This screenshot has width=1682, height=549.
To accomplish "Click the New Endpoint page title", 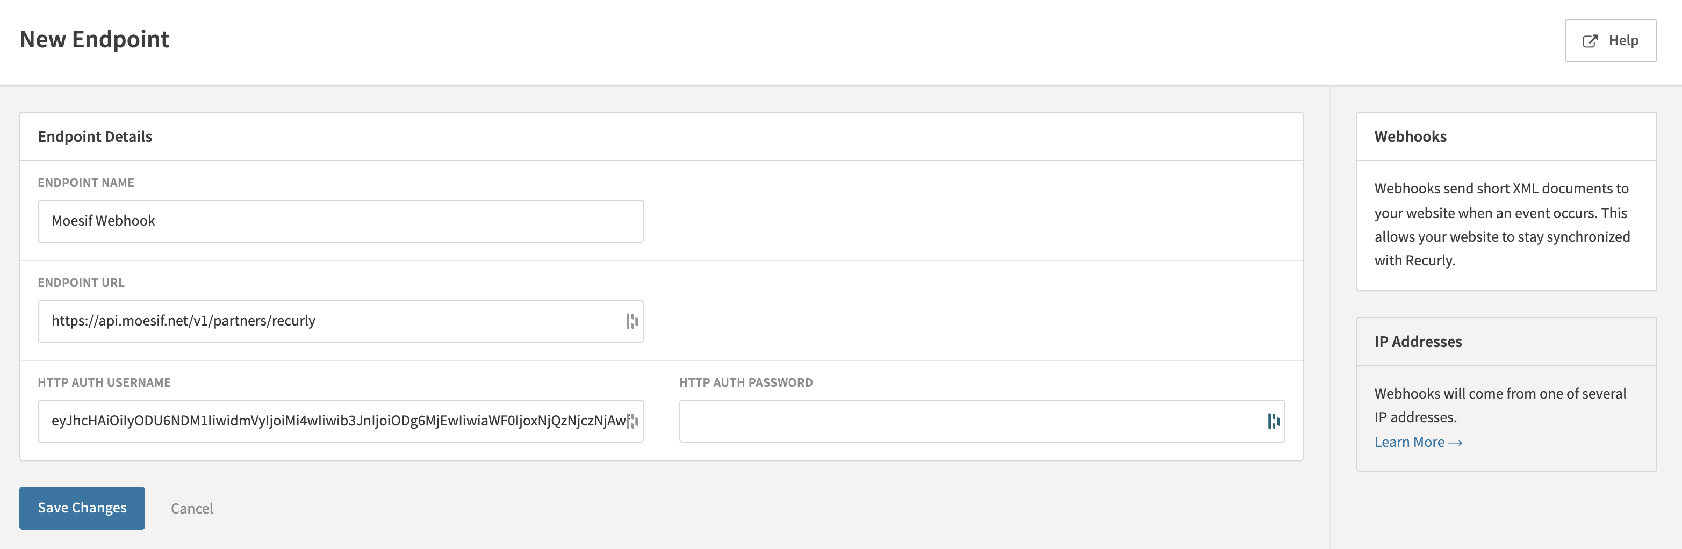I will point(95,40).
